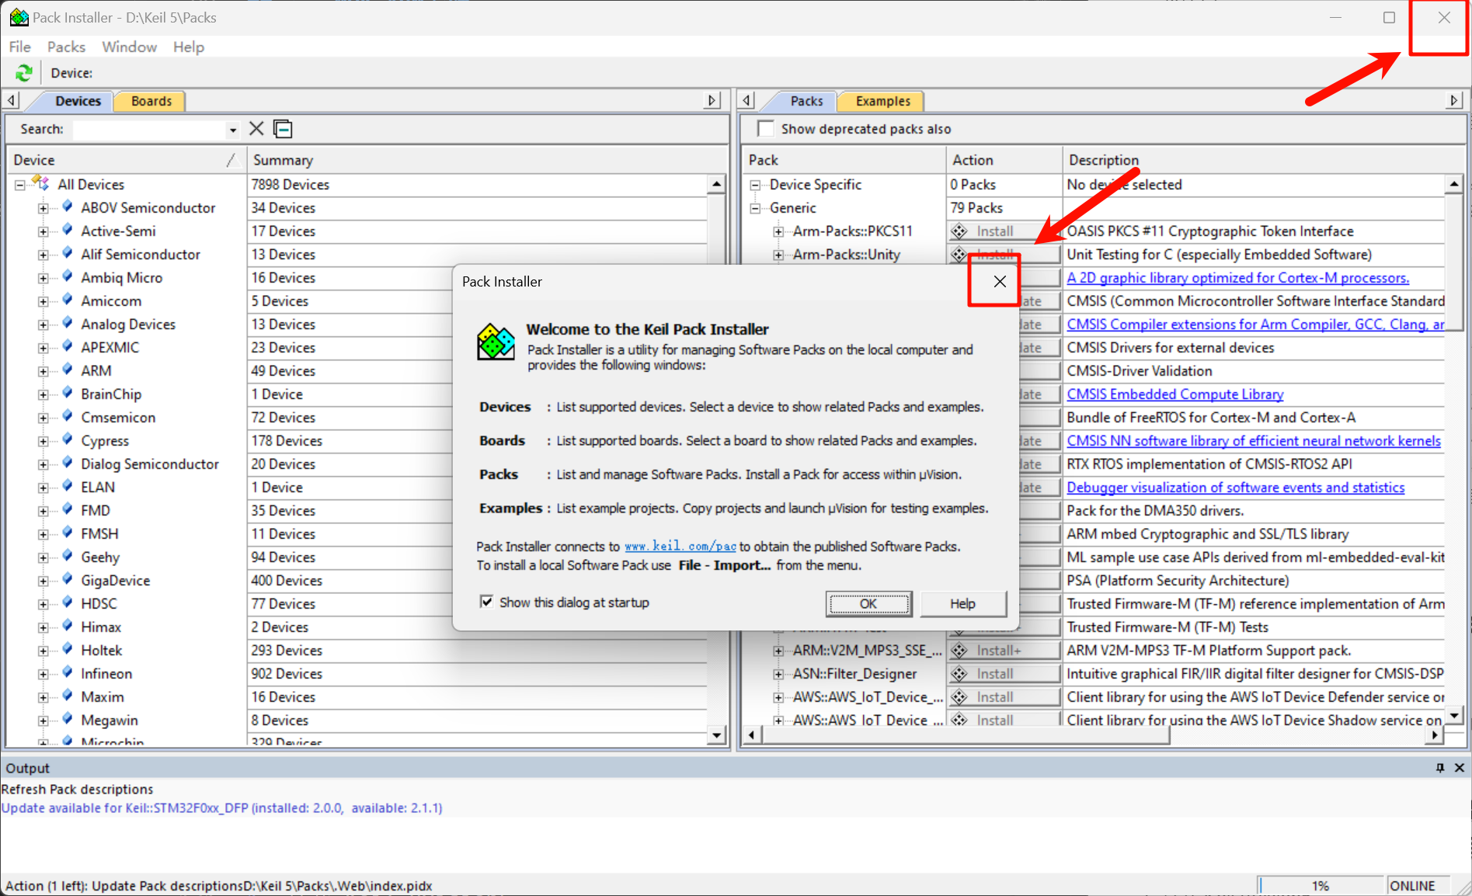Open the CMSIS Embedded Compute Library link
Viewport: 1472px width, 896px height.
pos(1174,394)
